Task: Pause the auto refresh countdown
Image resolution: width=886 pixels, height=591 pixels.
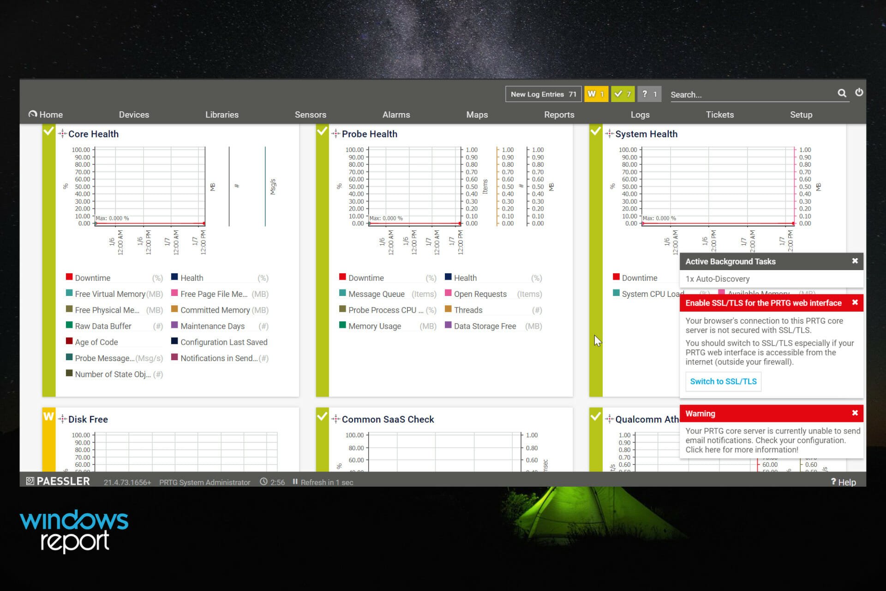Action: (295, 482)
